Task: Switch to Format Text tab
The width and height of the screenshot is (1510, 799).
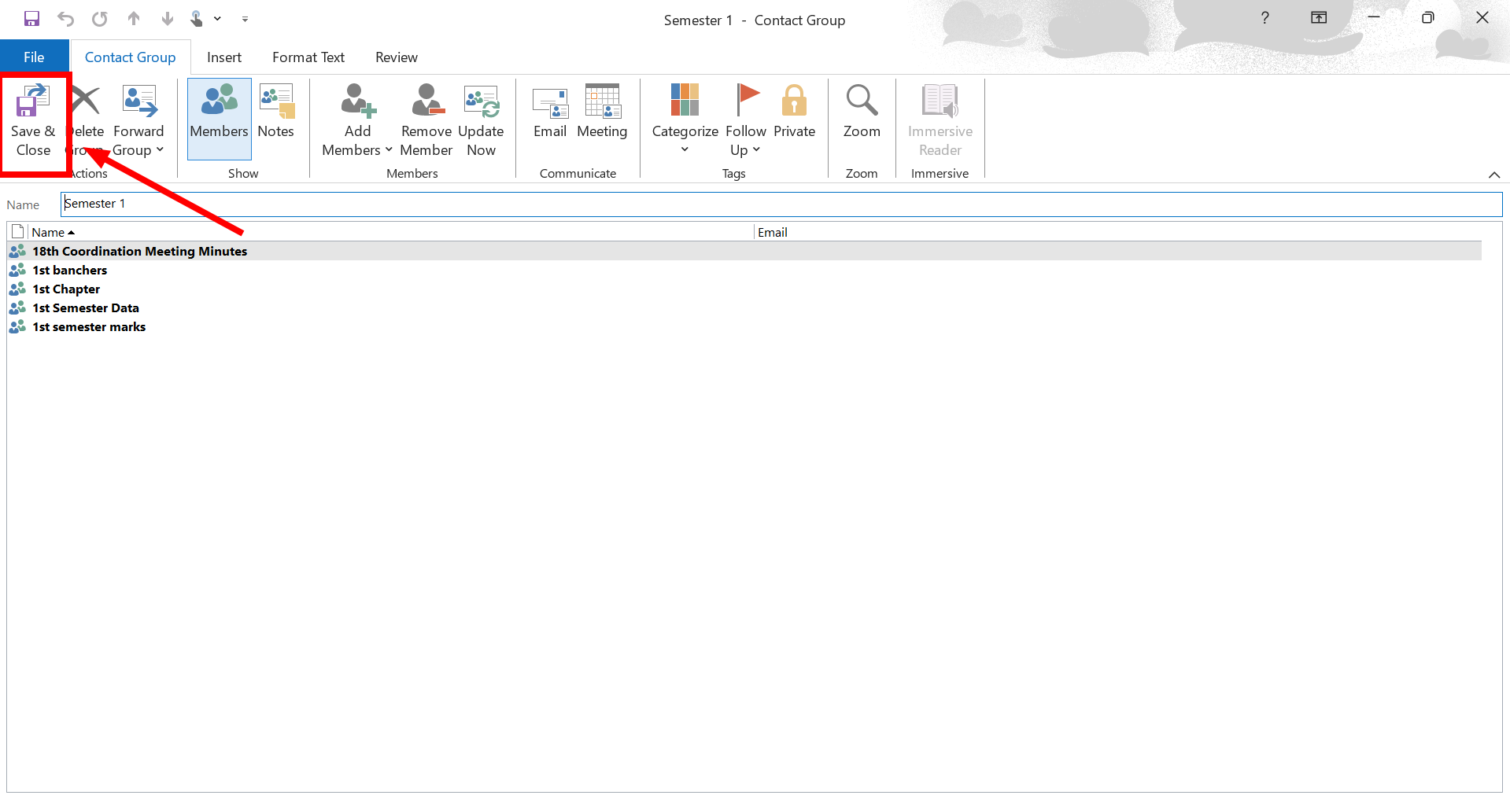Action: click(x=308, y=57)
